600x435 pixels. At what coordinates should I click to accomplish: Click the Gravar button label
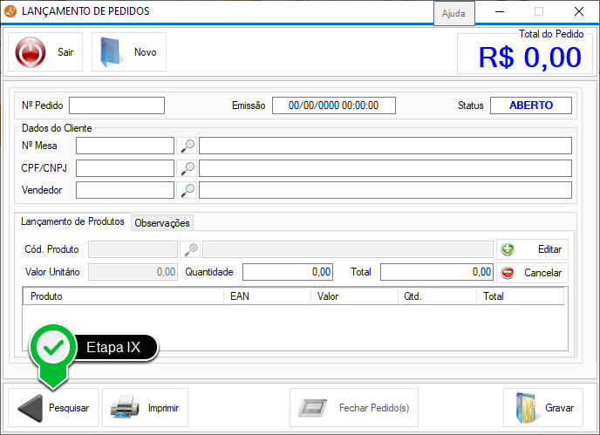pos(559,408)
